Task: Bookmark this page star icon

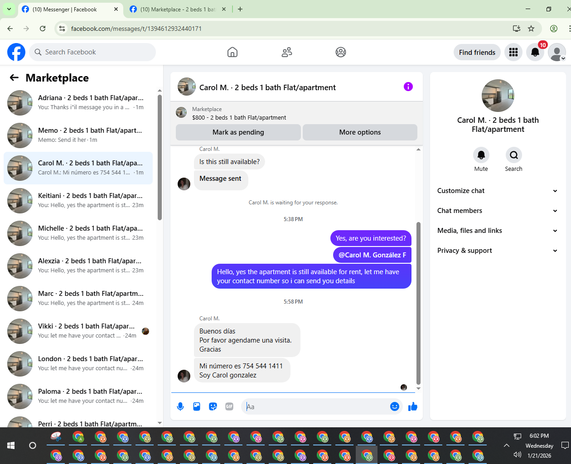Action: tap(531, 29)
